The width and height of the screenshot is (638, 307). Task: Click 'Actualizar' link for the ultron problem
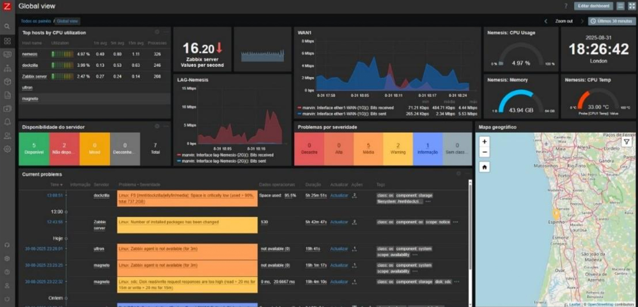(339, 249)
